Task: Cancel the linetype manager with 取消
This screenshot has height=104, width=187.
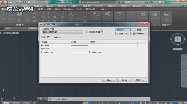Action: click(124, 80)
